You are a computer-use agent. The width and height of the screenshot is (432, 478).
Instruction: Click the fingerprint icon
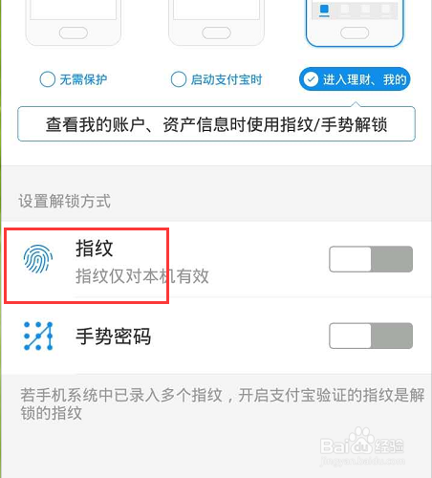tap(38, 259)
